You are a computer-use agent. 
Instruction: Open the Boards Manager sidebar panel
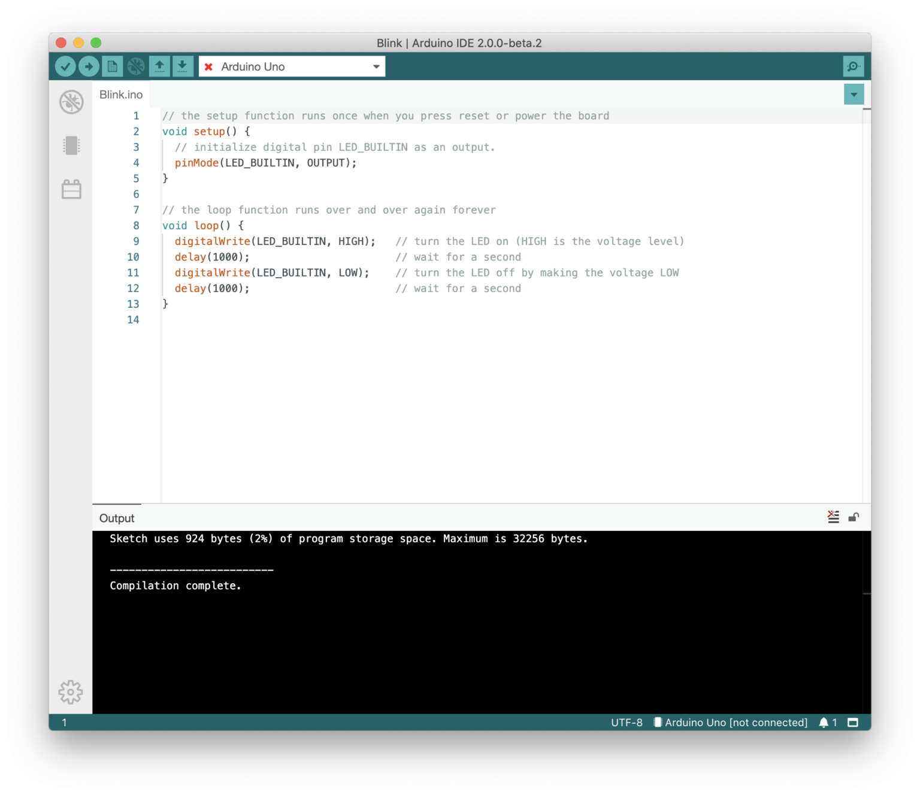point(71,145)
